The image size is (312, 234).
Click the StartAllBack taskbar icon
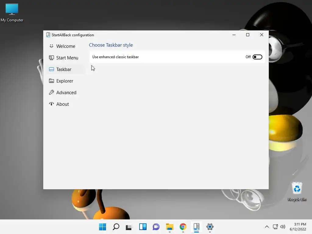197,227
